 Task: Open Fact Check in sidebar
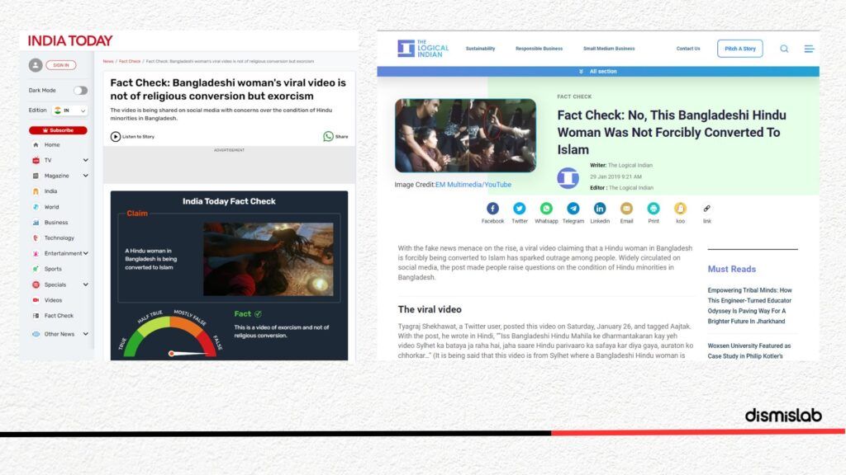coord(59,316)
